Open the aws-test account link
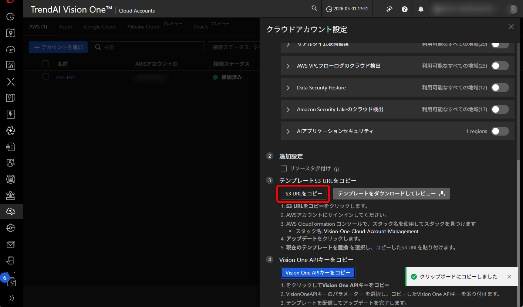This screenshot has height=307, width=523. click(65, 77)
